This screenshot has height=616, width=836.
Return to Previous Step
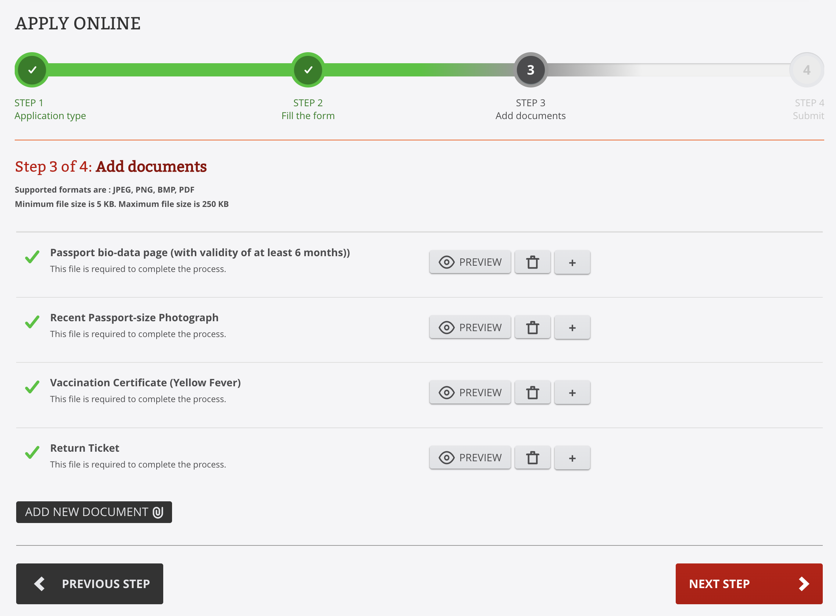point(89,584)
